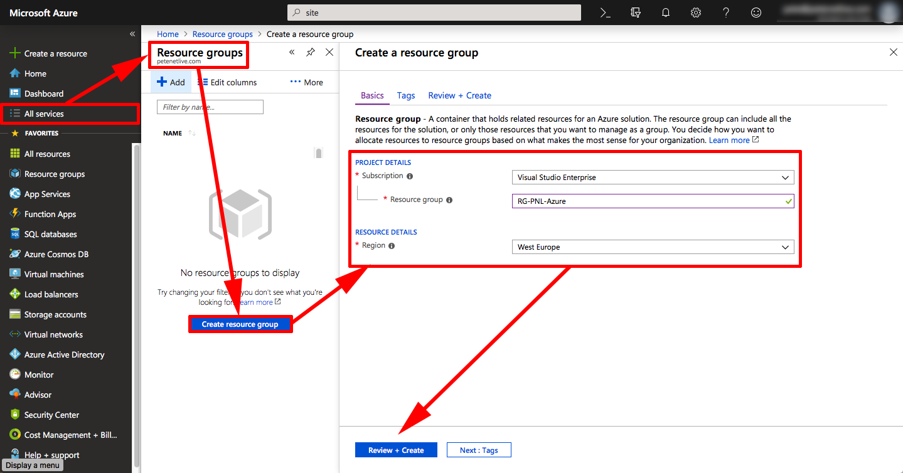Open the feedback smiley icon
Screen dimensions: 903x473
pyautogui.click(x=756, y=13)
